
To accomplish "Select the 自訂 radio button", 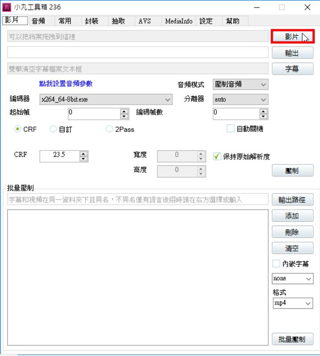I will [x=53, y=129].
